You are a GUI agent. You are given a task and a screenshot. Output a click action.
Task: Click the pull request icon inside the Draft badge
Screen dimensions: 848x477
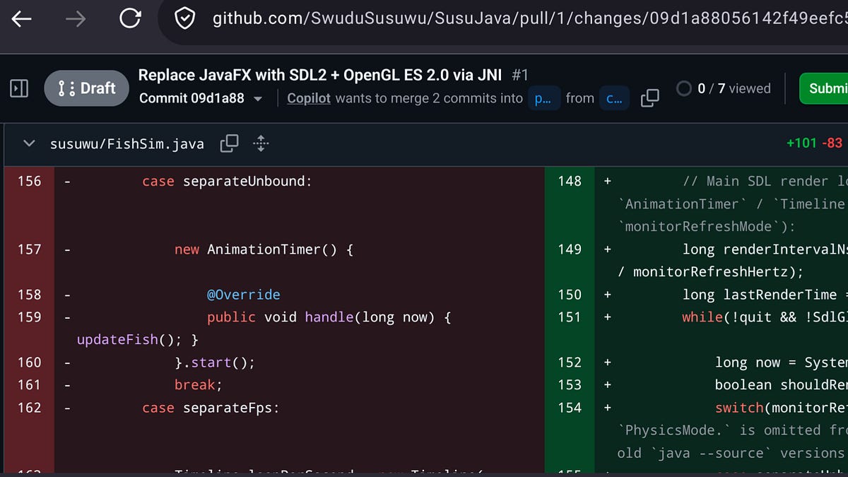pyautogui.click(x=69, y=88)
